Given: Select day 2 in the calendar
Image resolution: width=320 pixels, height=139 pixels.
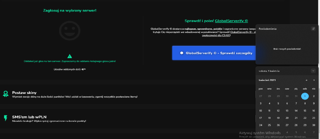Looking at the screenshot, I should tap(314, 96).
